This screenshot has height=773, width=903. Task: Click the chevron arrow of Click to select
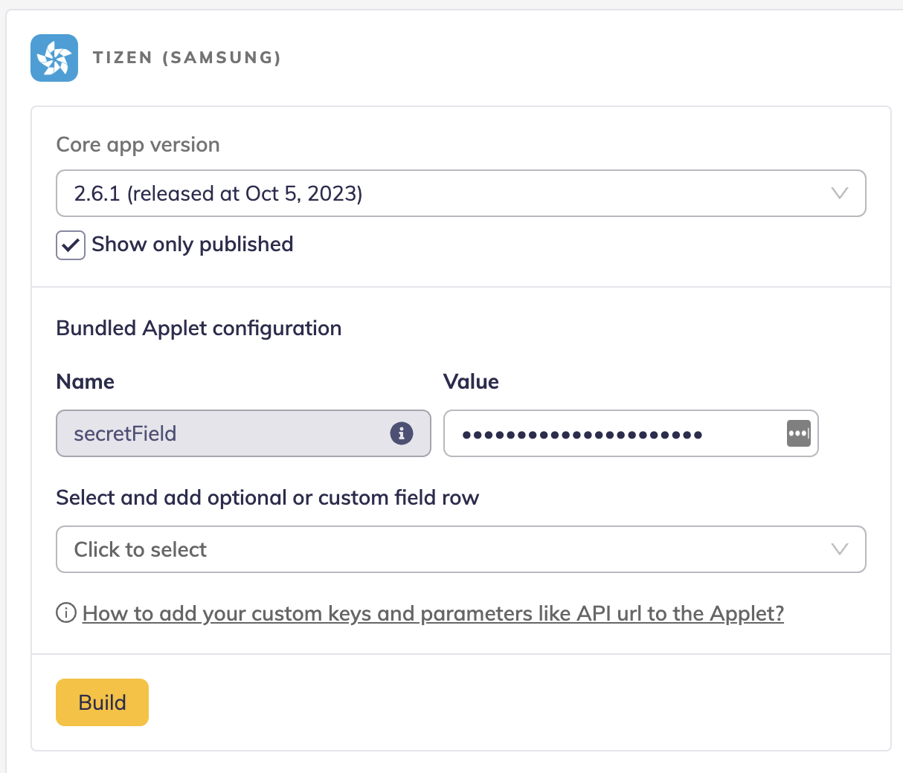point(839,549)
